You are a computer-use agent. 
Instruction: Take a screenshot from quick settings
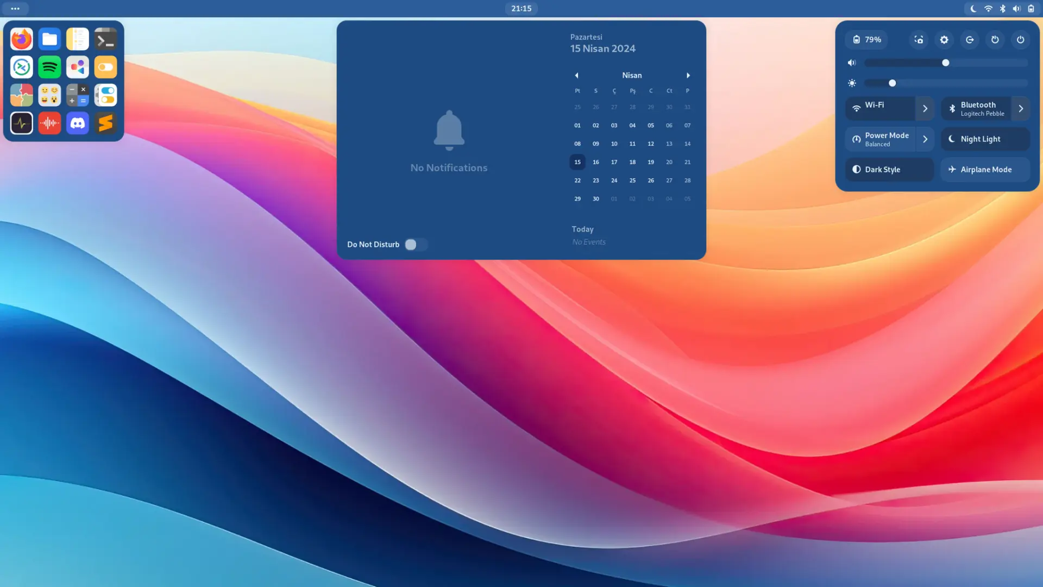(x=919, y=40)
